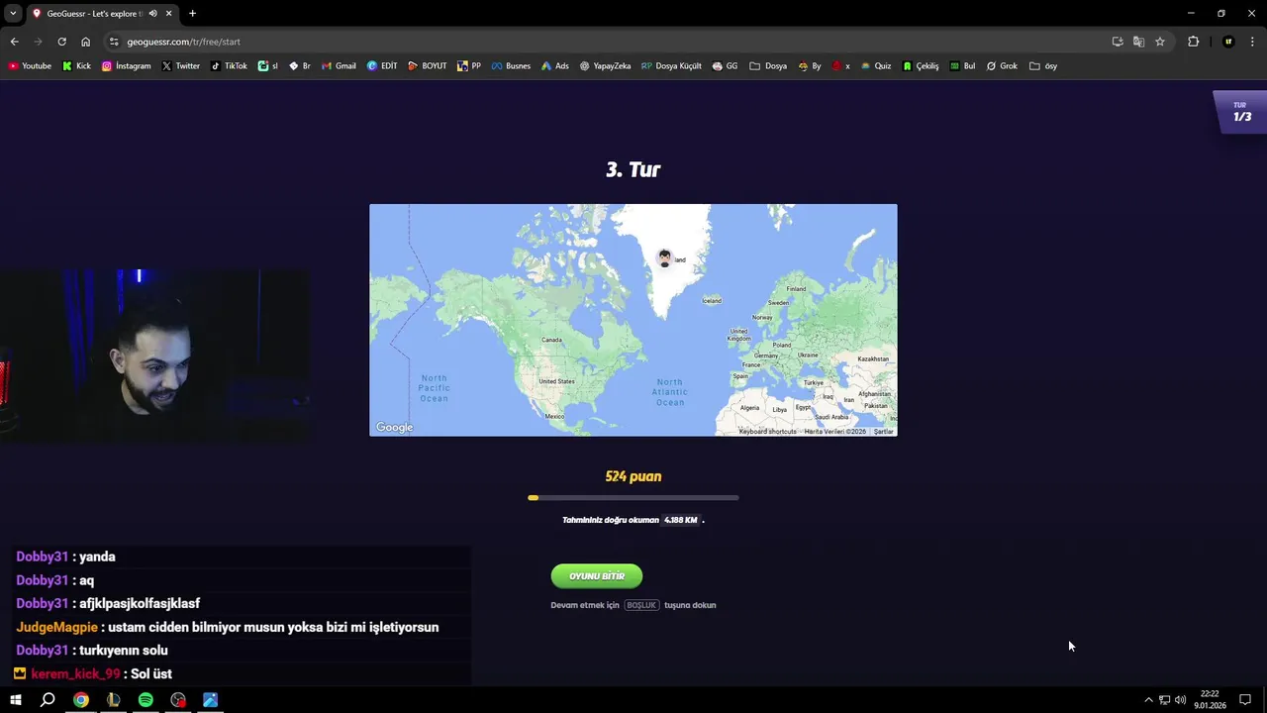Open Spotify from the taskbar

pyautogui.click(x=146, y=700)
